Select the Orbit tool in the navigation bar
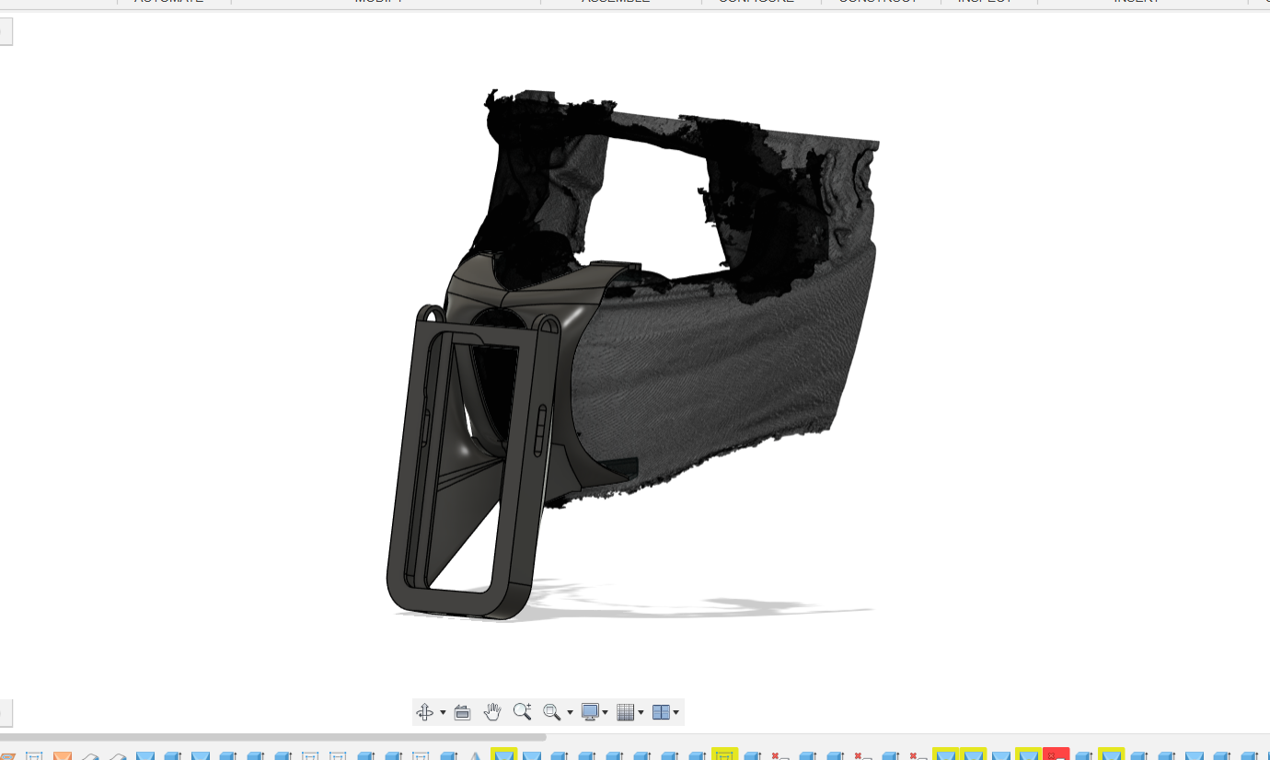 pyautogui.click(x=424, y=711)
